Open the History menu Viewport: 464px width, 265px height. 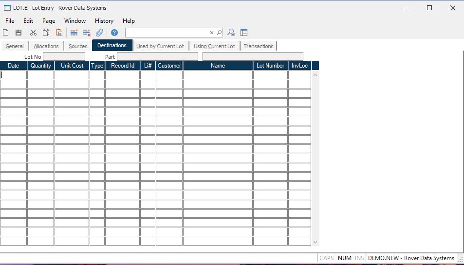[x=104, y=21]
